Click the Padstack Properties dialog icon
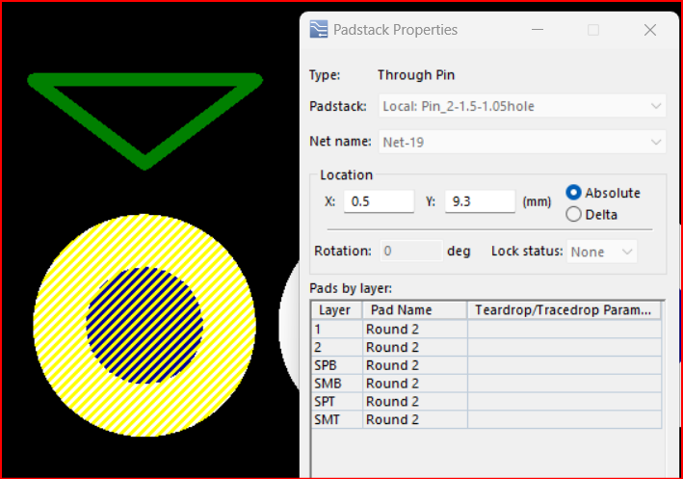The width and height of the screenshot is (683, 479). (x=318, y=30)
